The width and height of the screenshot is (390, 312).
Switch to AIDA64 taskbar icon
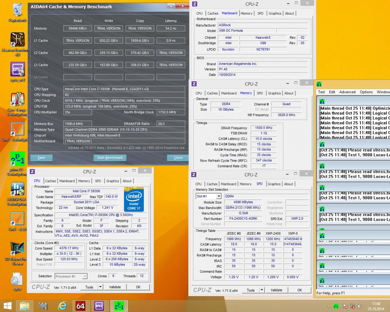point(80,306)
